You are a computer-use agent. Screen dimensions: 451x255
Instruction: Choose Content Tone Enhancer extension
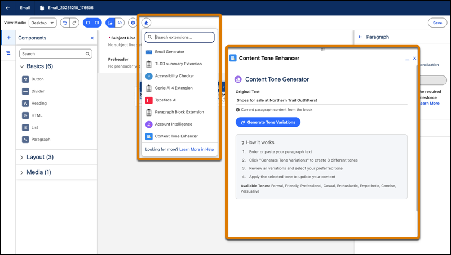pyautogui.click(x=180, y=136)
